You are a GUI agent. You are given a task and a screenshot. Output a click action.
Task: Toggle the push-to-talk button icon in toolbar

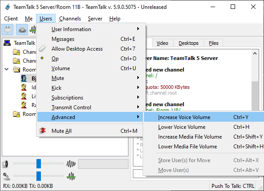tap(22, 30)
